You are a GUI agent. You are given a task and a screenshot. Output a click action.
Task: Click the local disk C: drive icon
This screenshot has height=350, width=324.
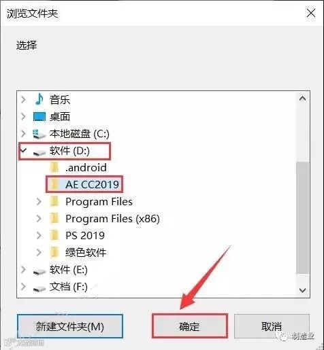click(39, 134)
